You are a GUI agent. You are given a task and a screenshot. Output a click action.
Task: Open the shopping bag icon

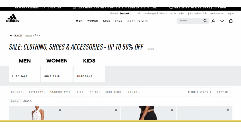pos(231,21)
